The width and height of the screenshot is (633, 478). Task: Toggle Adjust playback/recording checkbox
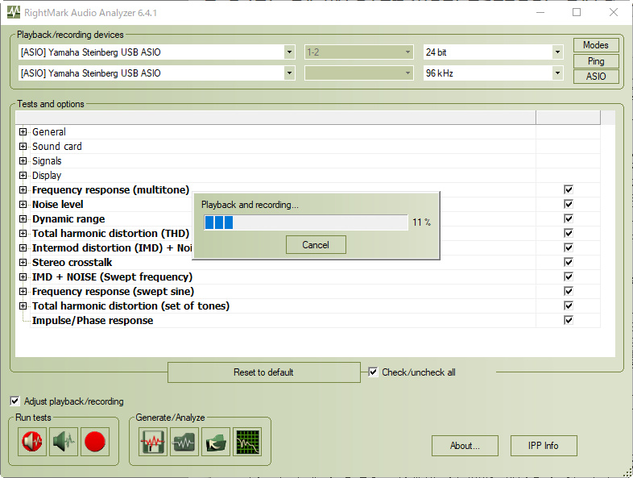pos(14,401)
